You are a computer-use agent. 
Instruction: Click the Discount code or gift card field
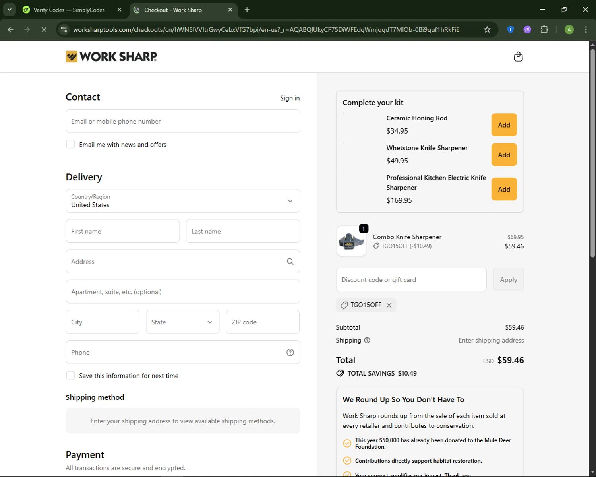[x=411, y=279]
